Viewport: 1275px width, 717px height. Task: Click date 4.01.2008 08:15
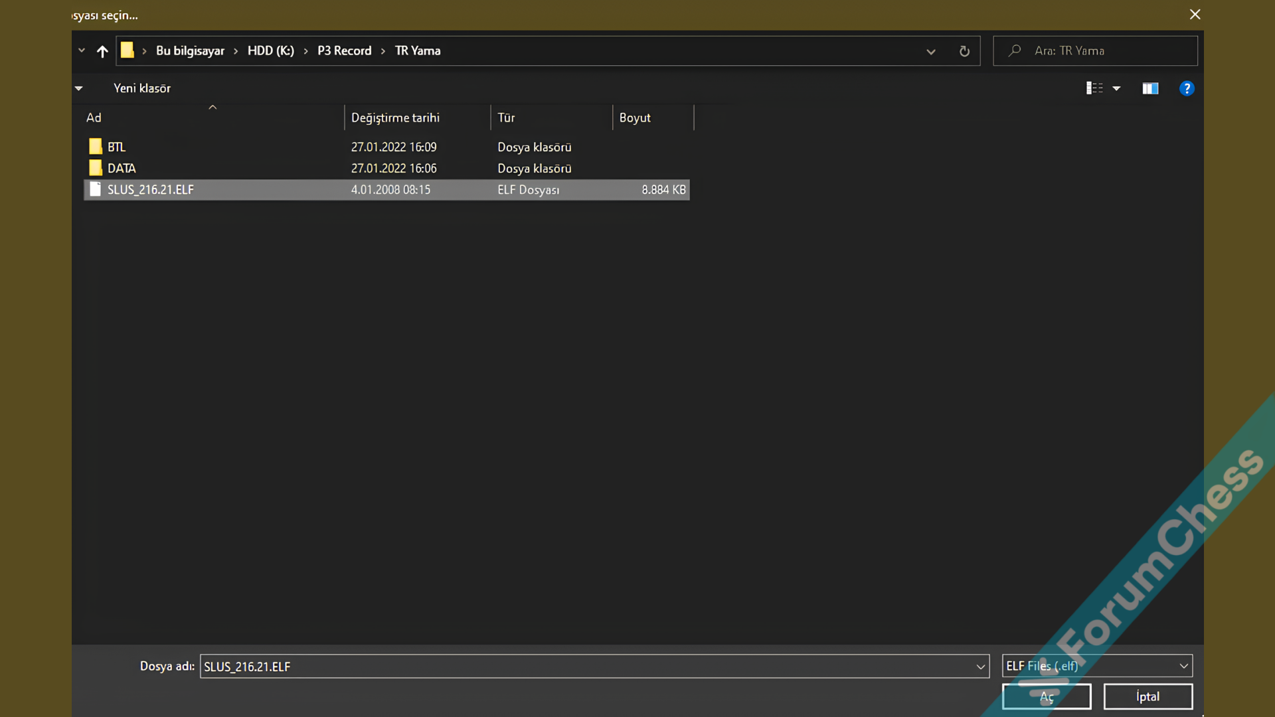(390, 190)
